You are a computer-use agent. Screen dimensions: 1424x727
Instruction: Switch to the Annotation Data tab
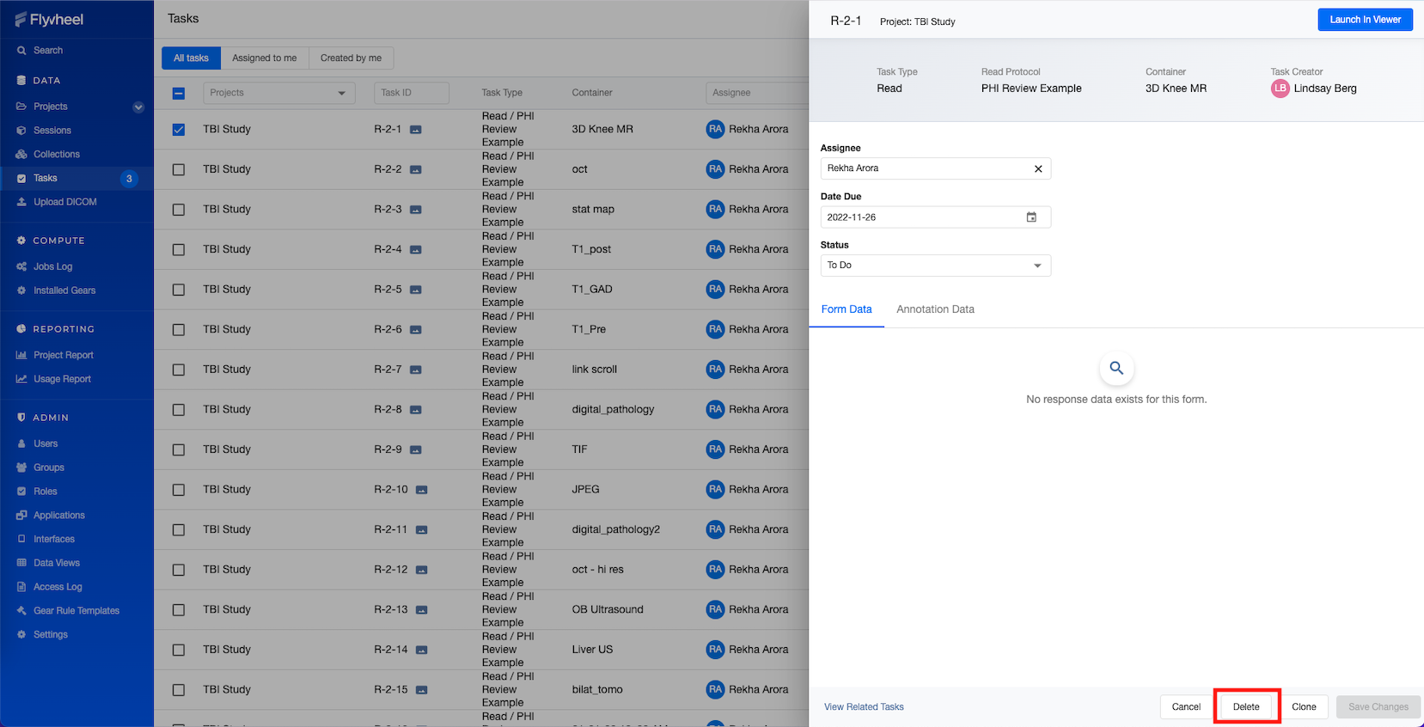pos(935,309)
